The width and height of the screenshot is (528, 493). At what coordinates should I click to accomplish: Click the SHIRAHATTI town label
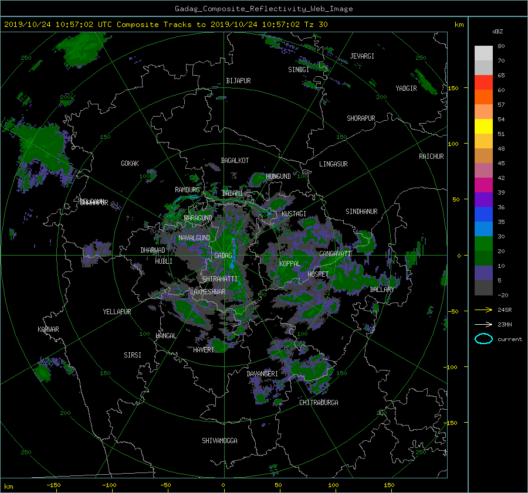pos(220,278)
